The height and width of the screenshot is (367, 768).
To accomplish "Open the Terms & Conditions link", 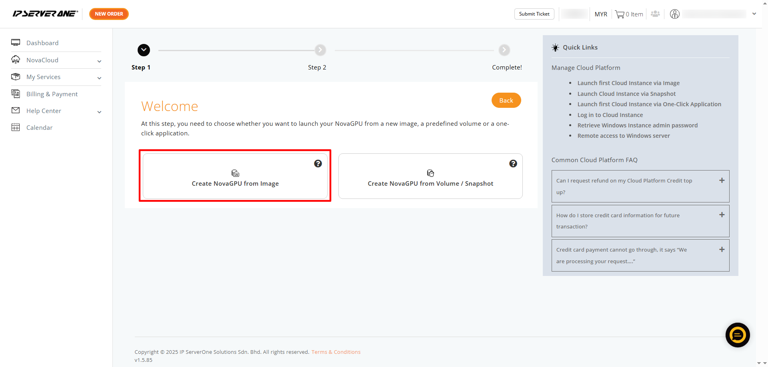I will (x=336, y=352).
